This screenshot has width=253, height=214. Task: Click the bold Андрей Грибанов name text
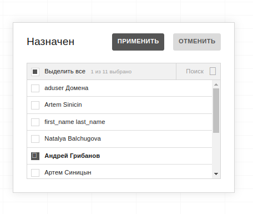72,156
